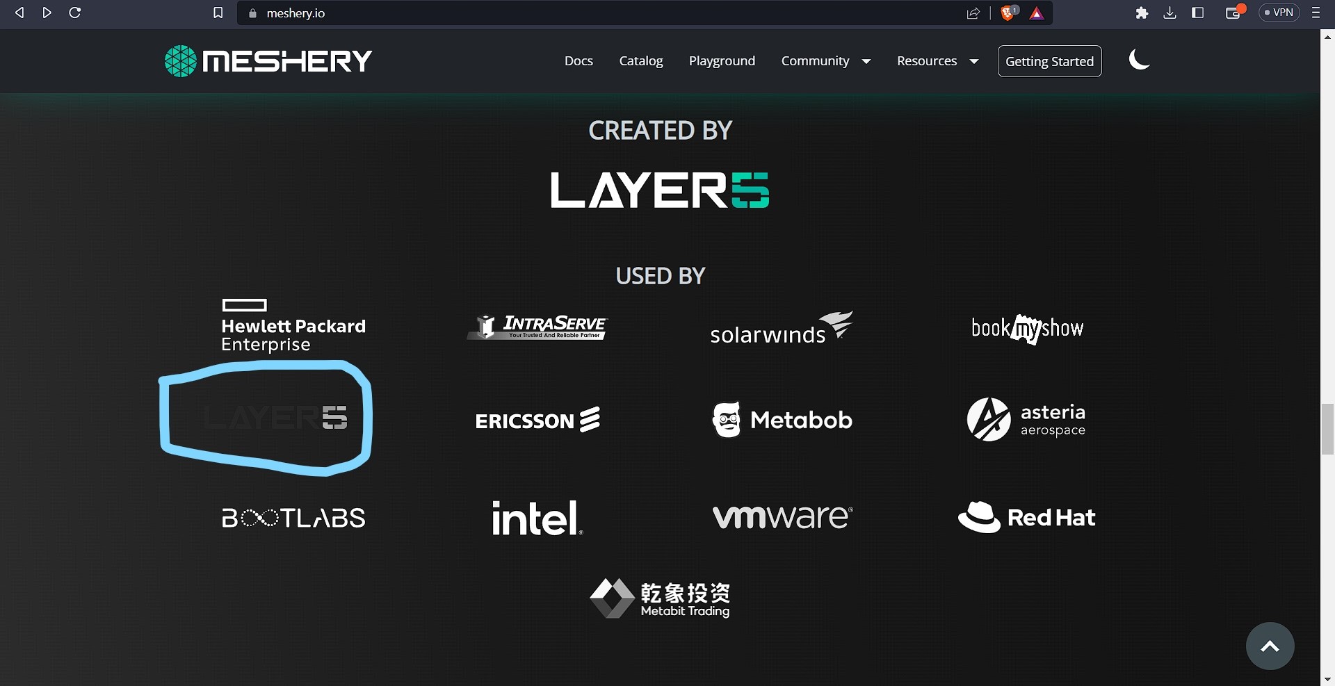Viewport: 1335px width, 686px height.
Task: Click the Meshery logo in the header
Action: pos(268,60)
